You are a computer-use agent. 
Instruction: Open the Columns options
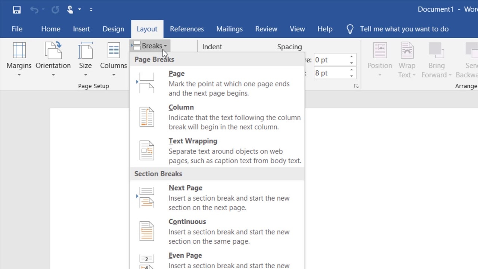tap(114, 59)
